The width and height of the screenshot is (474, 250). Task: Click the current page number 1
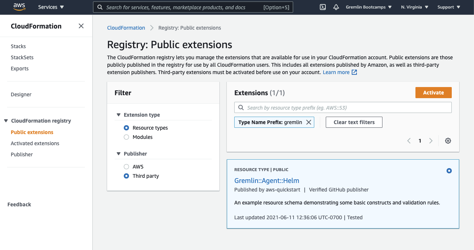(x=420, y=141)
